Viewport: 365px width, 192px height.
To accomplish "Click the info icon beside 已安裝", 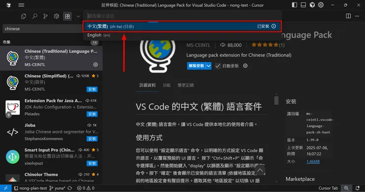I will [274, 26].
